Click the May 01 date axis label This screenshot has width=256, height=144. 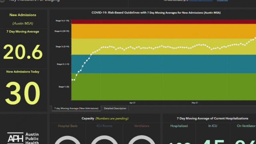pyautogui.click(x=195, y=103)
